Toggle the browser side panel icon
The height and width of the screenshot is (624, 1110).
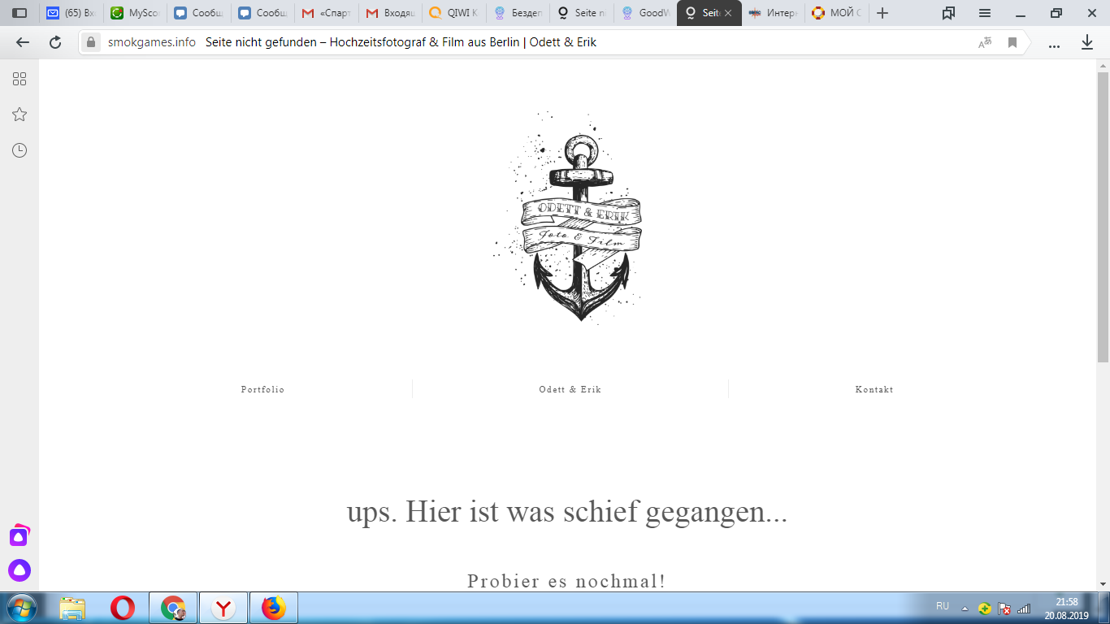[x=20, y=13]
